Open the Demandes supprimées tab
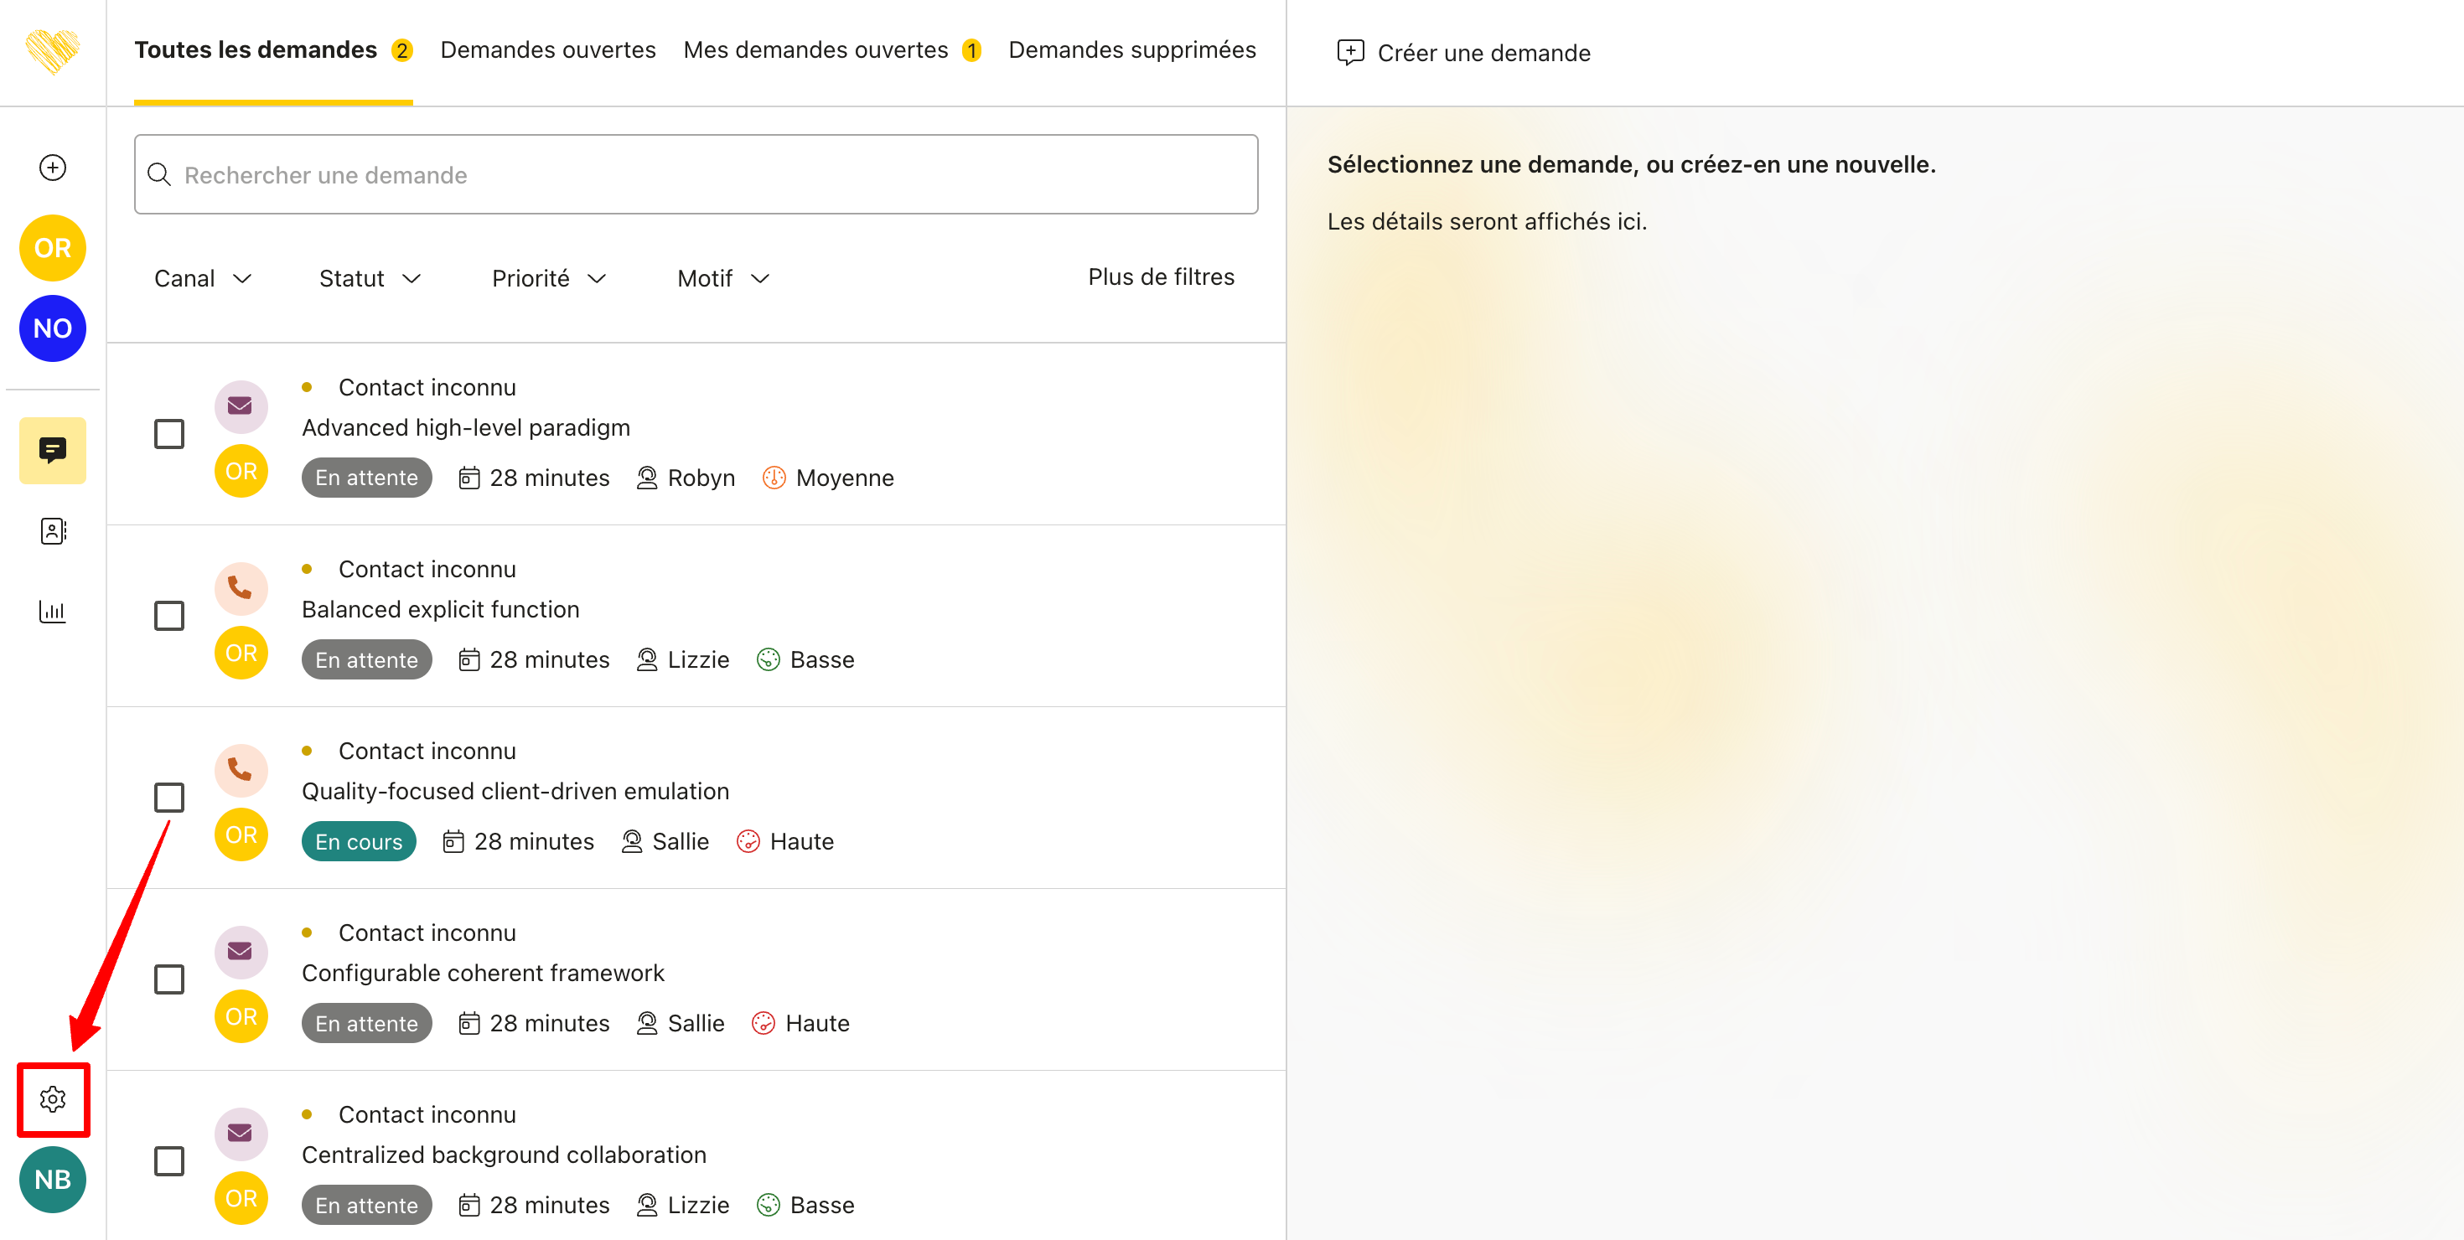This screenshot has width=2464, height=1240. tap(1131, 49)
